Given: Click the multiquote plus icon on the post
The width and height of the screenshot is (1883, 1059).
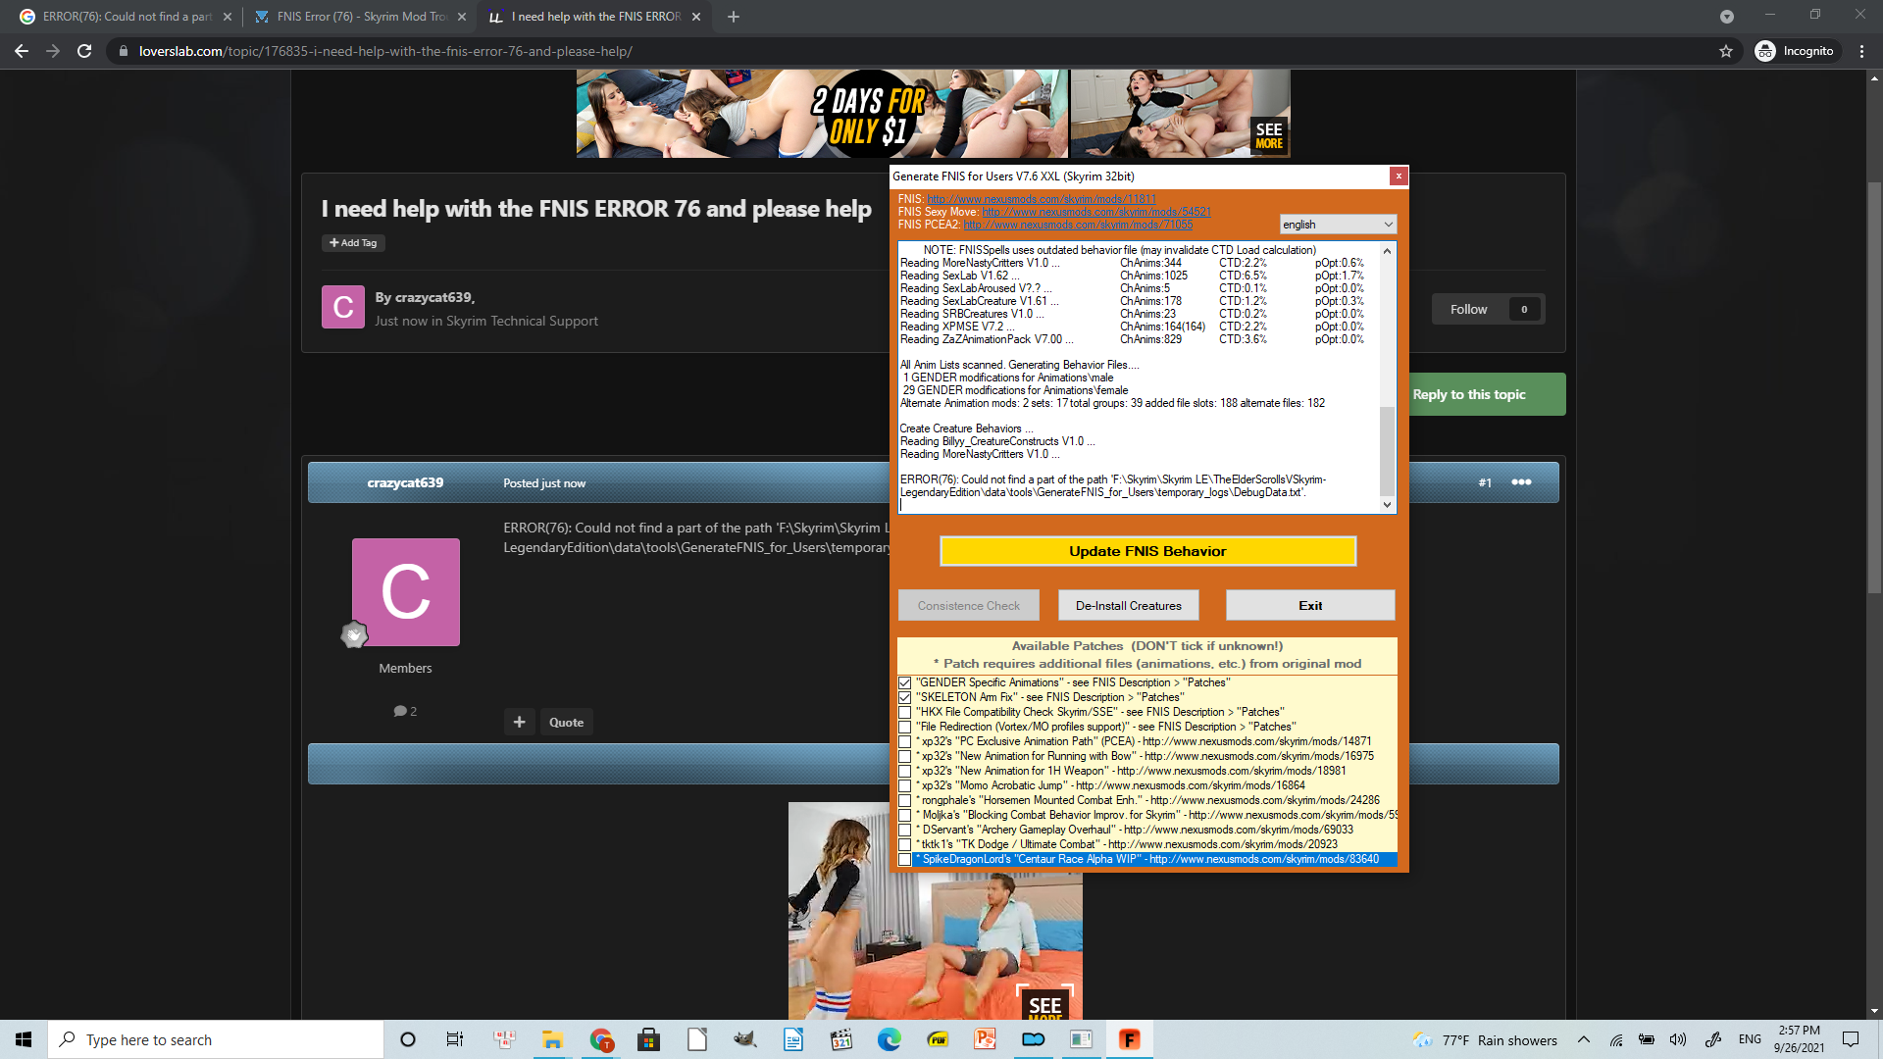Looking at the screenshot, I should pos(520,723).
